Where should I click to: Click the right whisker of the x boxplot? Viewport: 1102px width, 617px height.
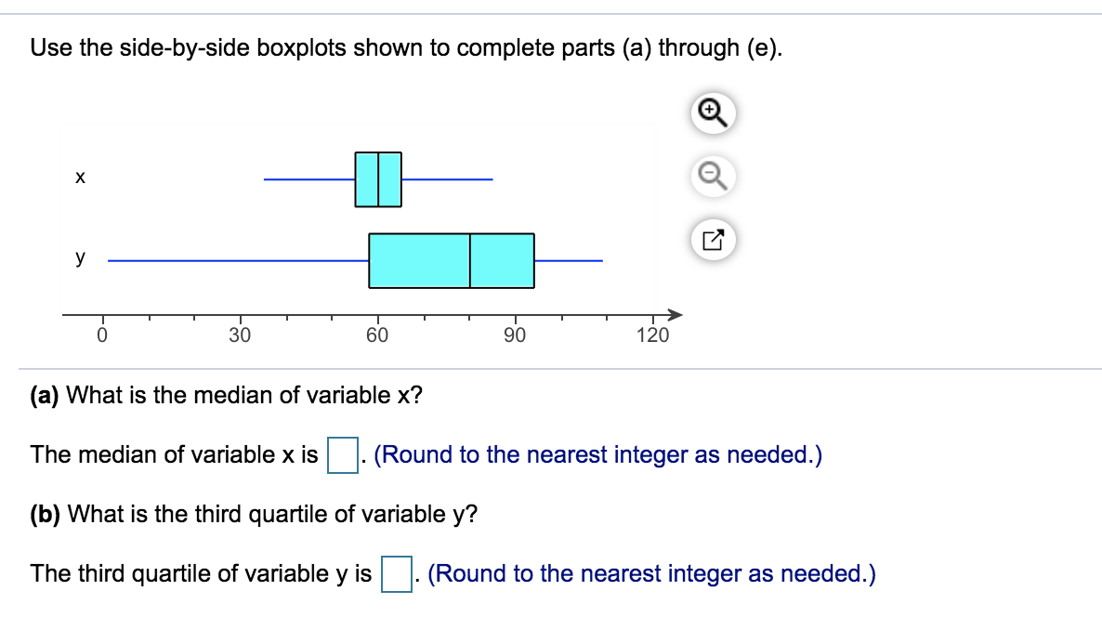point(448,179)
